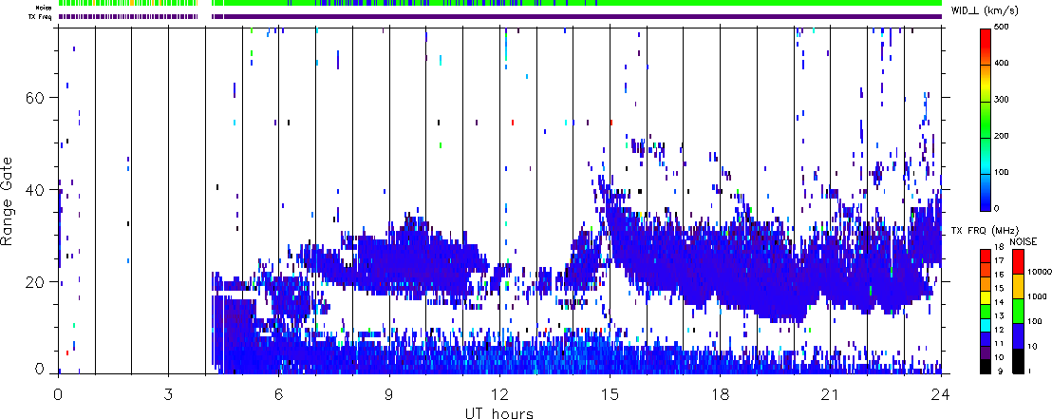Select the "15" tick on the UT hours axis
This screenshot has height=419, width=1052.
click(x=610, y=394)
